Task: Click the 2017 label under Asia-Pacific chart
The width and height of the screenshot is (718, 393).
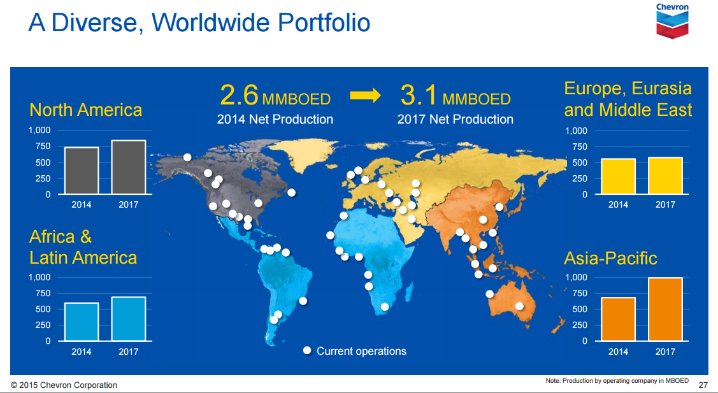Action: click(x=665, y=352)
